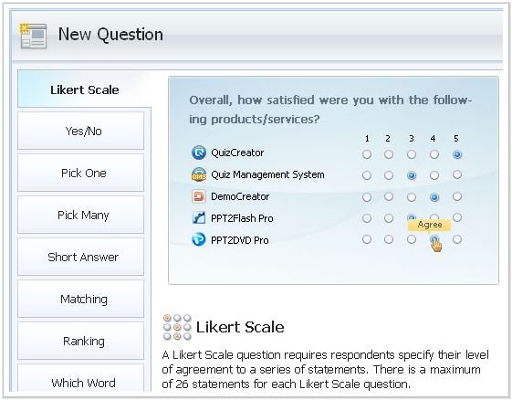Select rating 5 for PPT2DVD Pro
The height and width of the screenshot is (400, 512).
coord(457,239)
